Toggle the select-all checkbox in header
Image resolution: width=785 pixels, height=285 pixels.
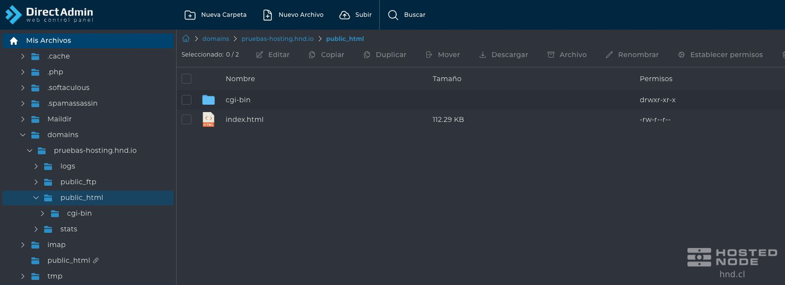pos(186,79)
